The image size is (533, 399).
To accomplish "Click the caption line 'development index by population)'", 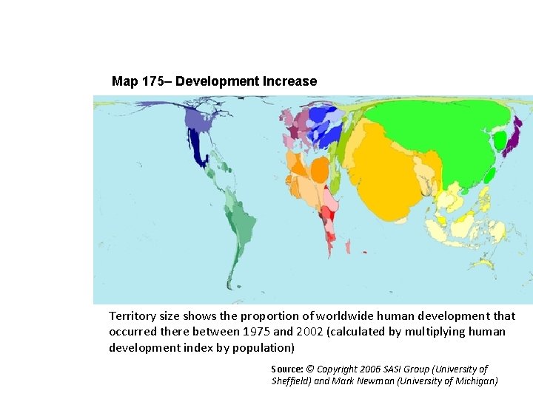I will [201, 348].
